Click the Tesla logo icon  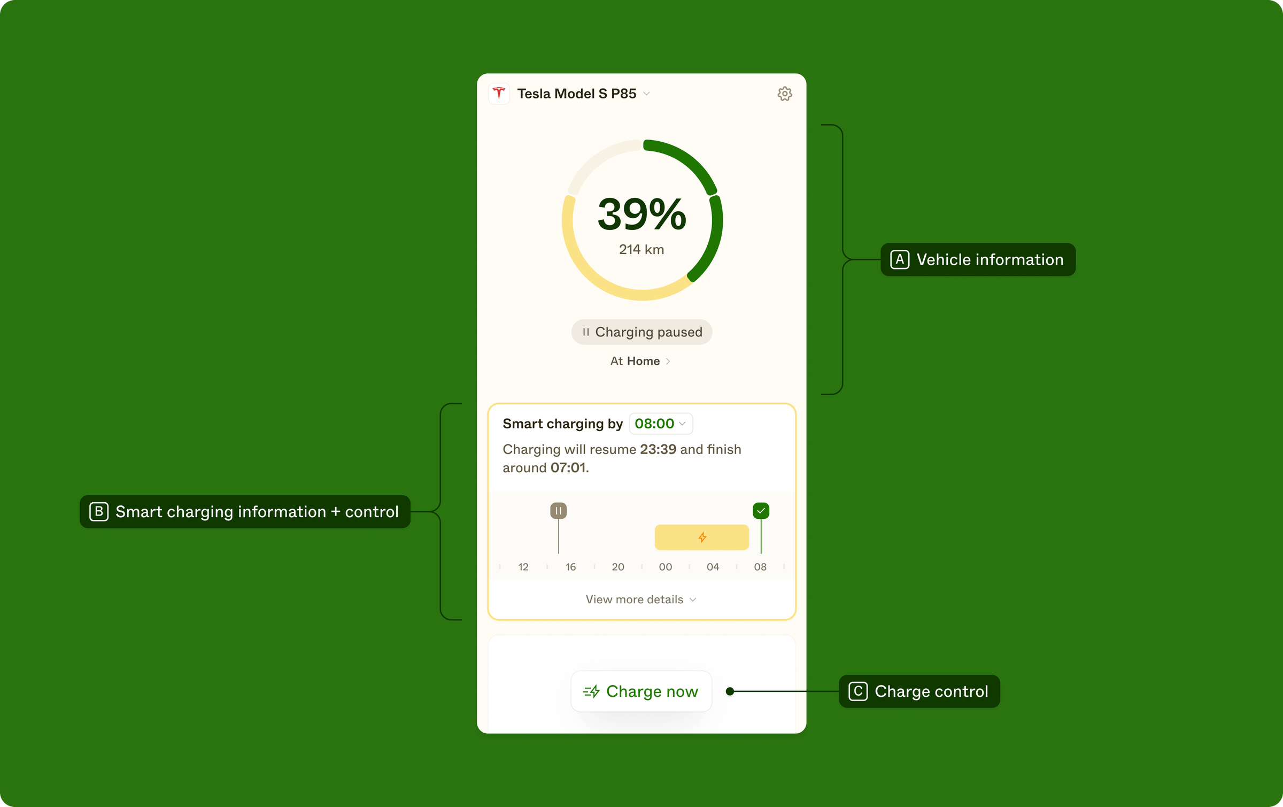tap(499, 93)
